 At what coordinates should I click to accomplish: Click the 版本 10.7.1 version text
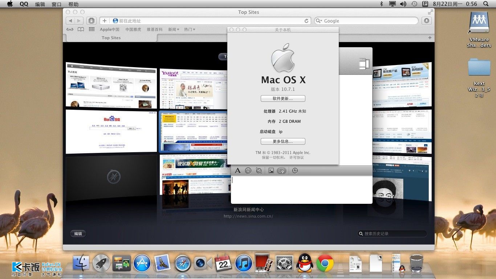(x=283, y=89)
